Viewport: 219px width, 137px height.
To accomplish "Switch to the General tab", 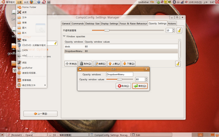I will pos(66,24).
